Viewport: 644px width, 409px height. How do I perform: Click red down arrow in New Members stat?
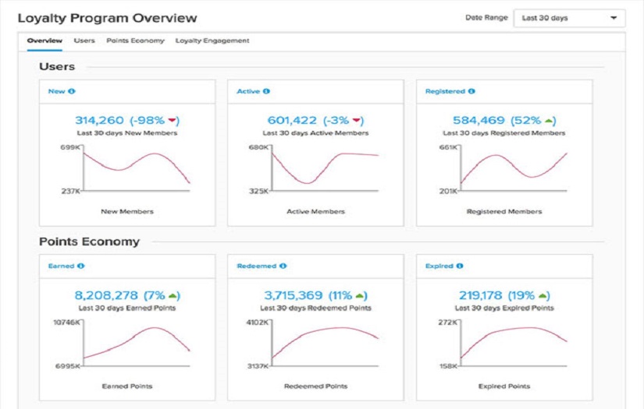172,120
